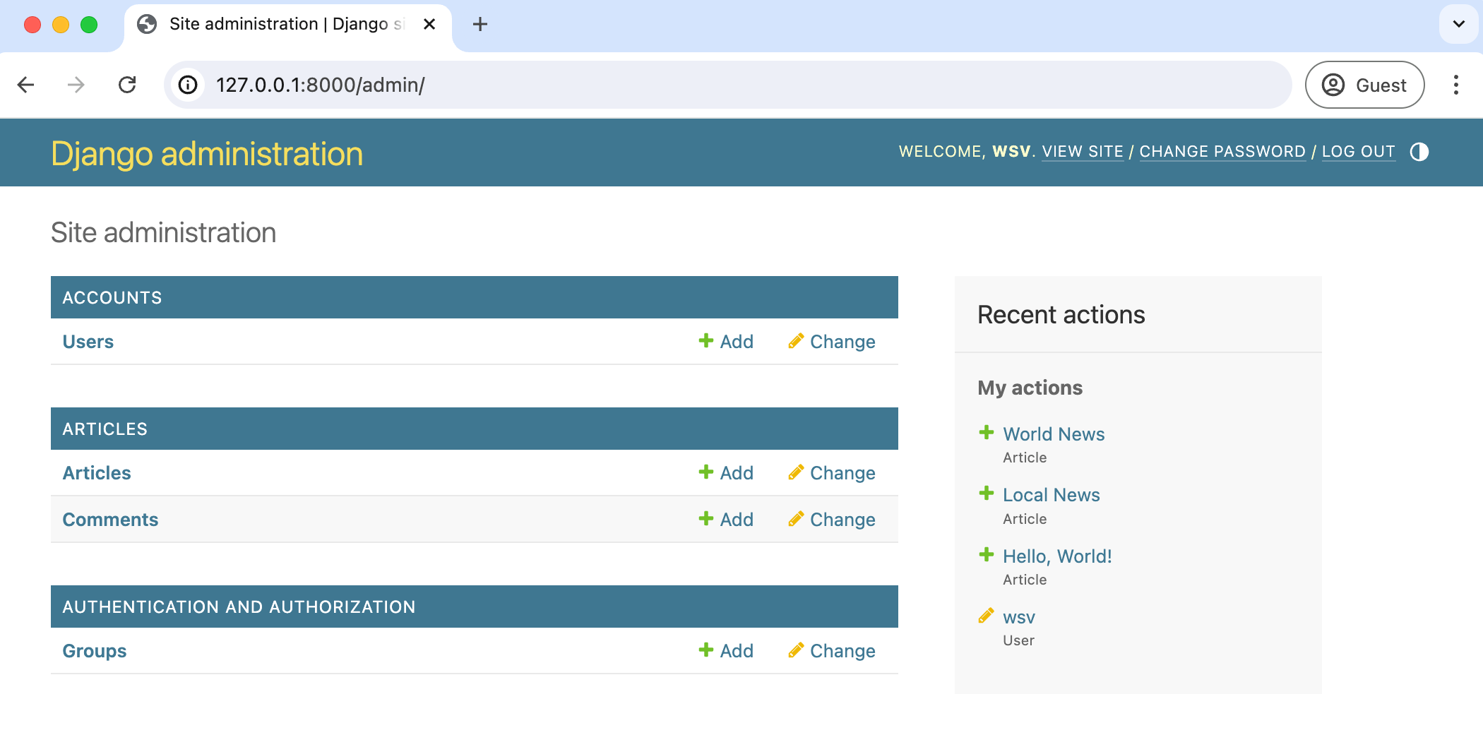Screen dimensions: 1483x747
Task: Click the green plus icon beside Local News
Action: click(987, 493)
